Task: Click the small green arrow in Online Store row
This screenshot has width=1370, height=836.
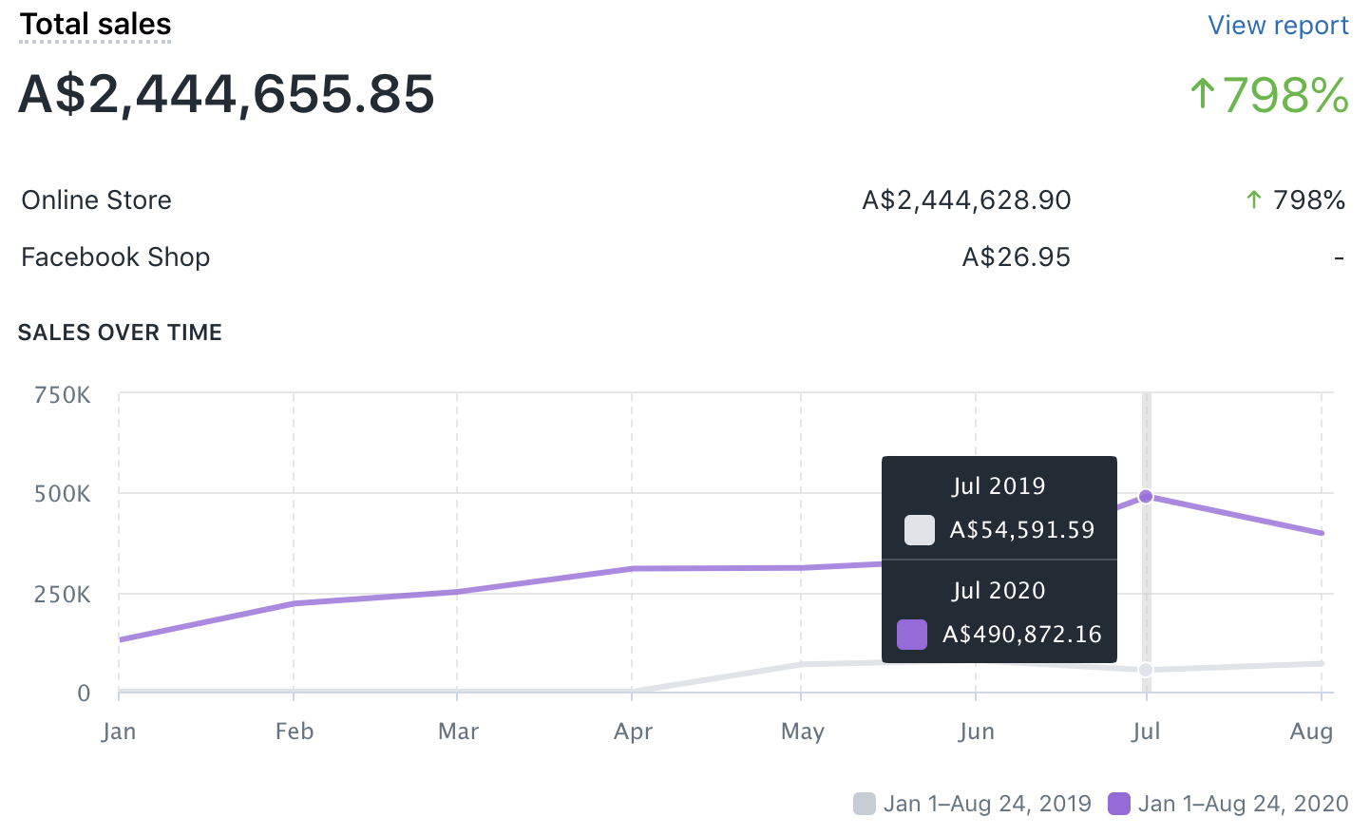Action: coord(1254,199)
